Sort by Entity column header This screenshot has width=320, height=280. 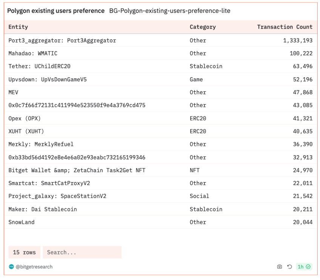pos(18,27)
